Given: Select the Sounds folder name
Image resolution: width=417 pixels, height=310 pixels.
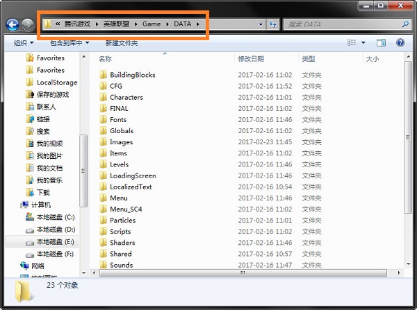Looking at the screenshot, I should [x=121, y=265].
